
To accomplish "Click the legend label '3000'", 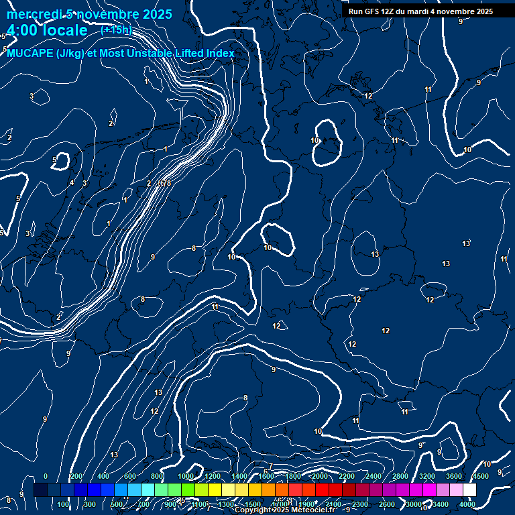I will (414, 504).
